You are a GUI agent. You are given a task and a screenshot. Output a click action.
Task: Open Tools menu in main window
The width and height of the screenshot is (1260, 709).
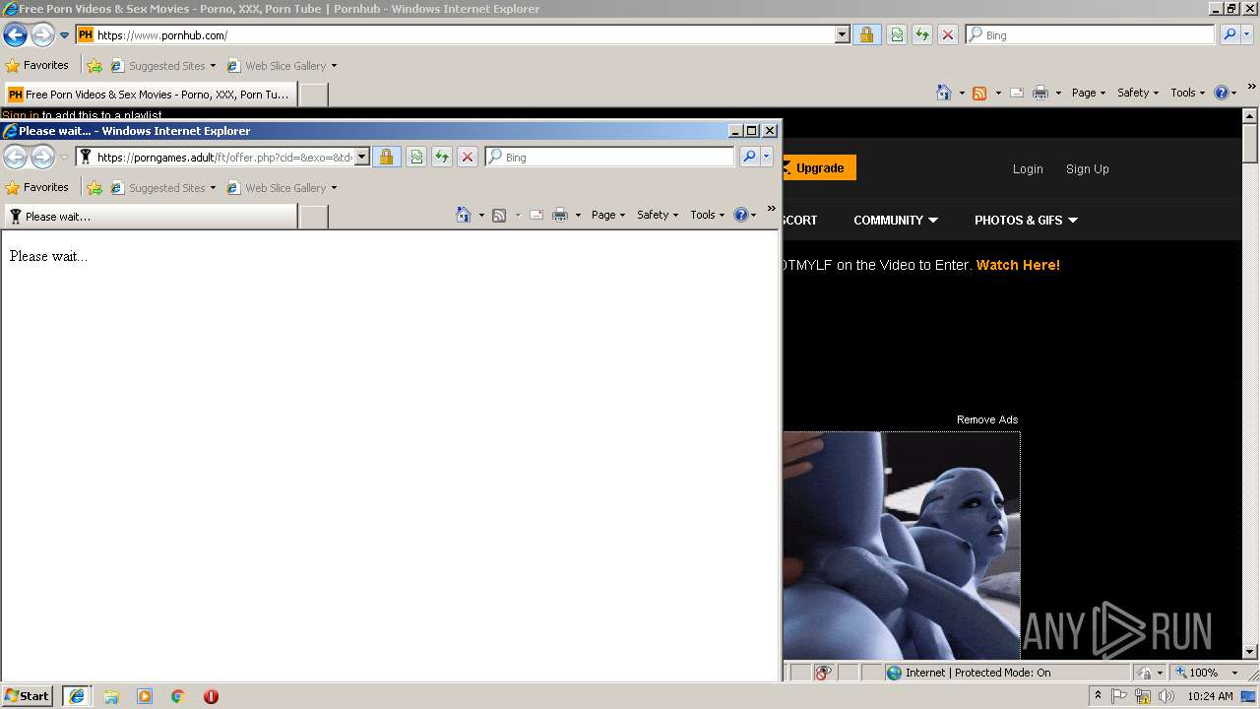1187,93
